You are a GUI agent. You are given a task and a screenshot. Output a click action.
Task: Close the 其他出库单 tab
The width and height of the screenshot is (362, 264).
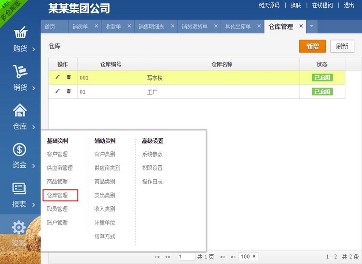(x=258, y=26)
